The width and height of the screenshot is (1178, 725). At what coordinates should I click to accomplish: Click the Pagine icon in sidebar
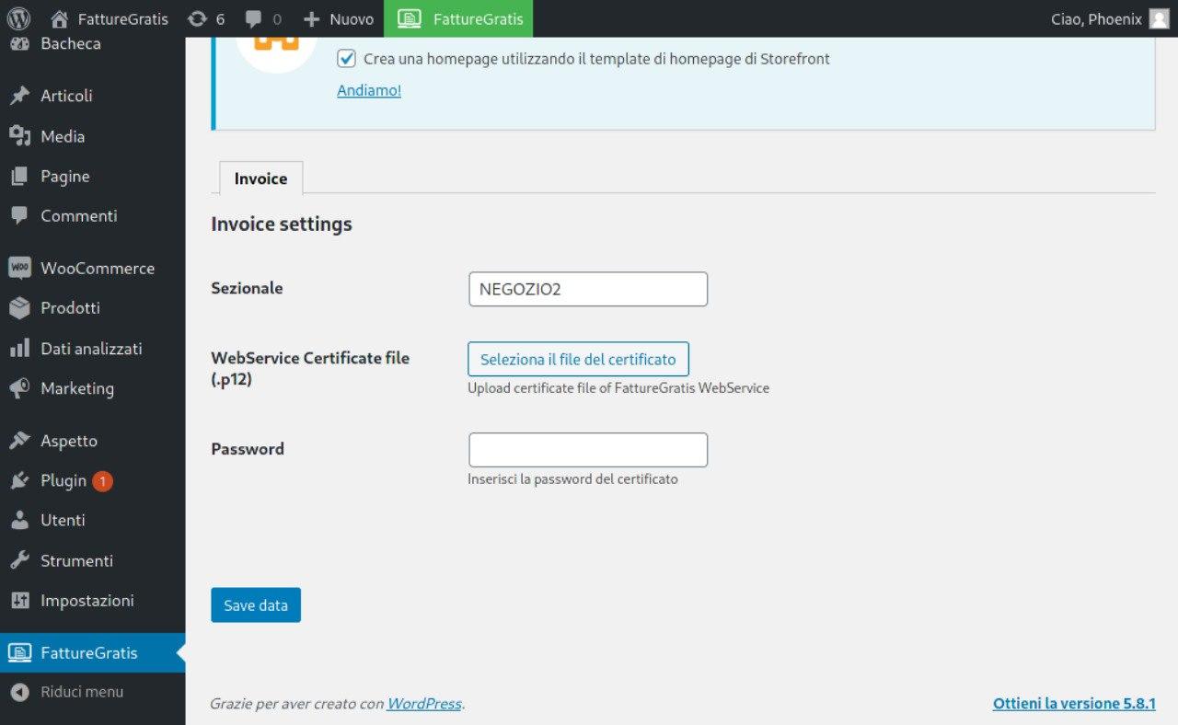[x=19, y=176]
